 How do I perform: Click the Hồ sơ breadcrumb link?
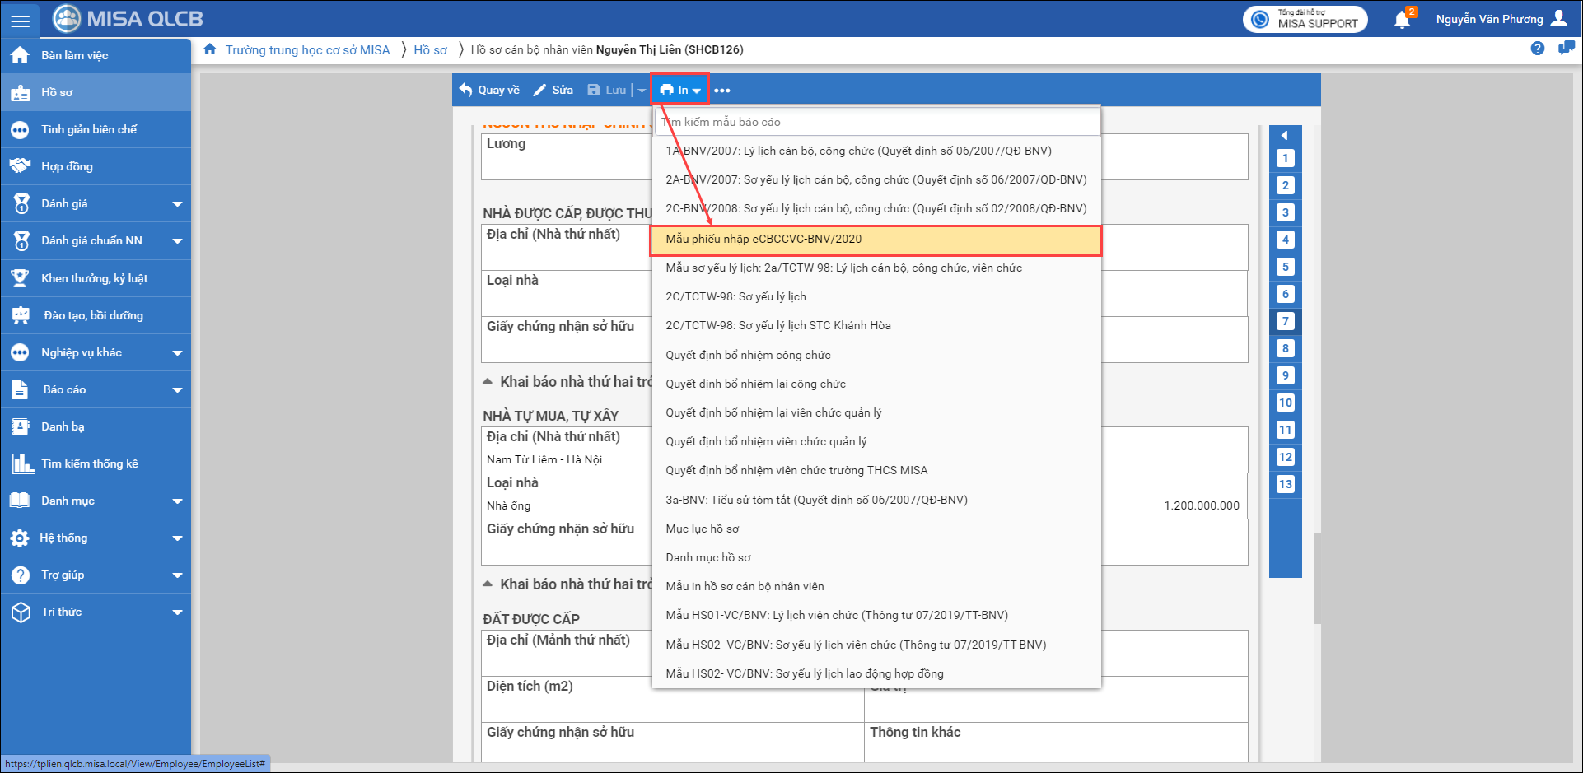coord(430,50)
